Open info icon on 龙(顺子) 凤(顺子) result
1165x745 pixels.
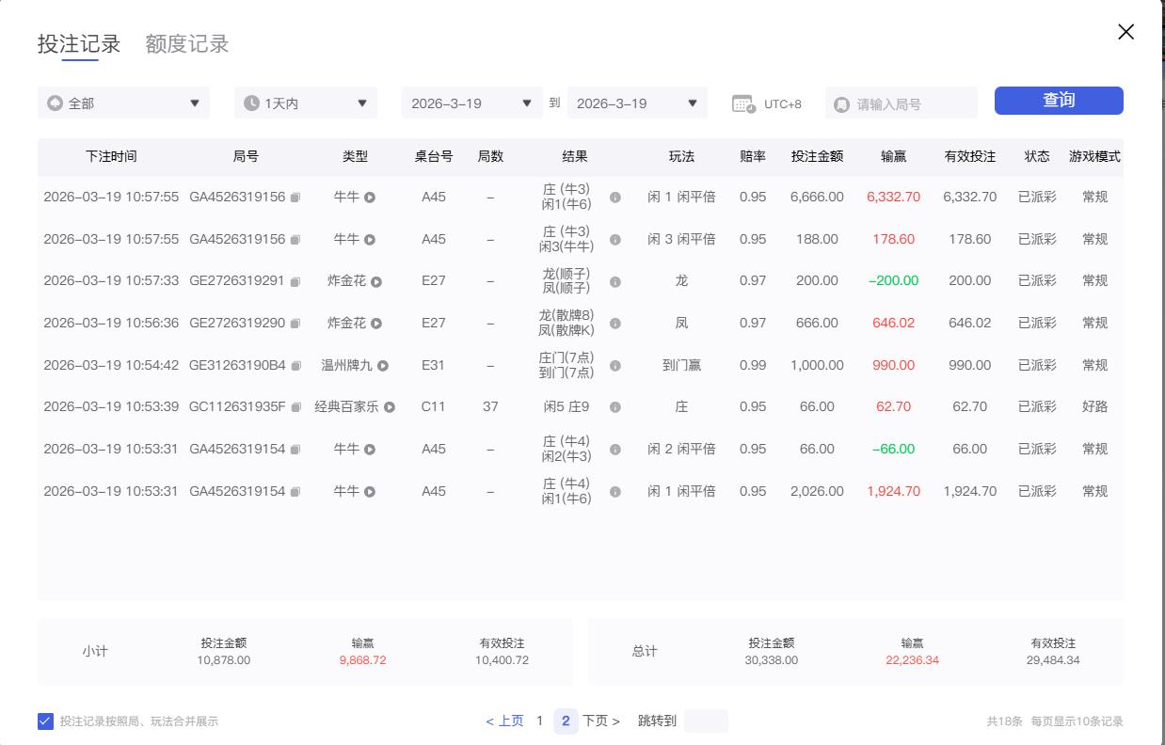tap(616, 281)
